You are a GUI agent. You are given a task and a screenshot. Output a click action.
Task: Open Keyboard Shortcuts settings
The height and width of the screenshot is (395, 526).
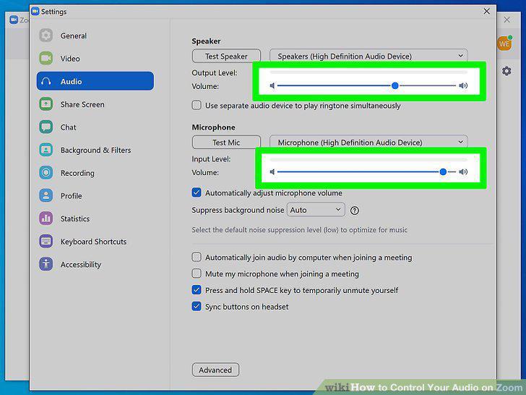pyautogui.click(x=95, y=241)
